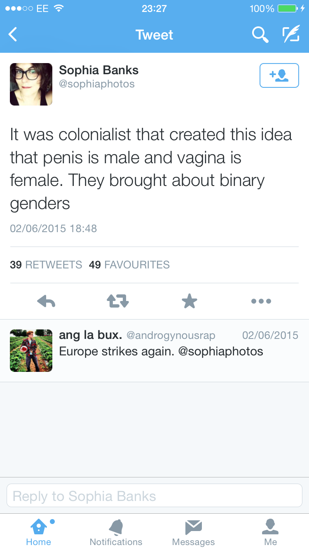The image size is (309, 550).
Task: Favourite the tweet with star icon
Action: 190,301
